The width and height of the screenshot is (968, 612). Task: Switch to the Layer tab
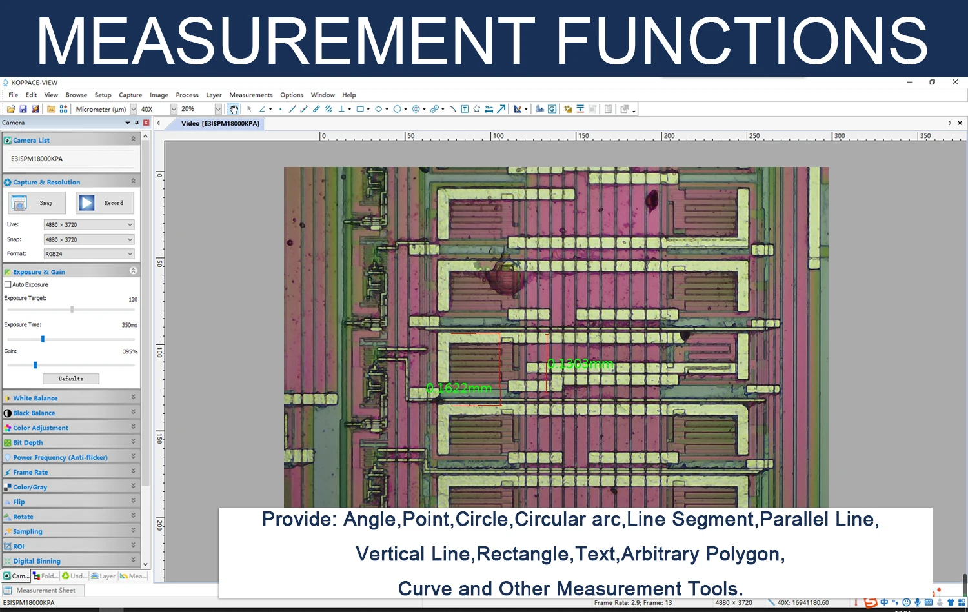[x=103, y=576]
